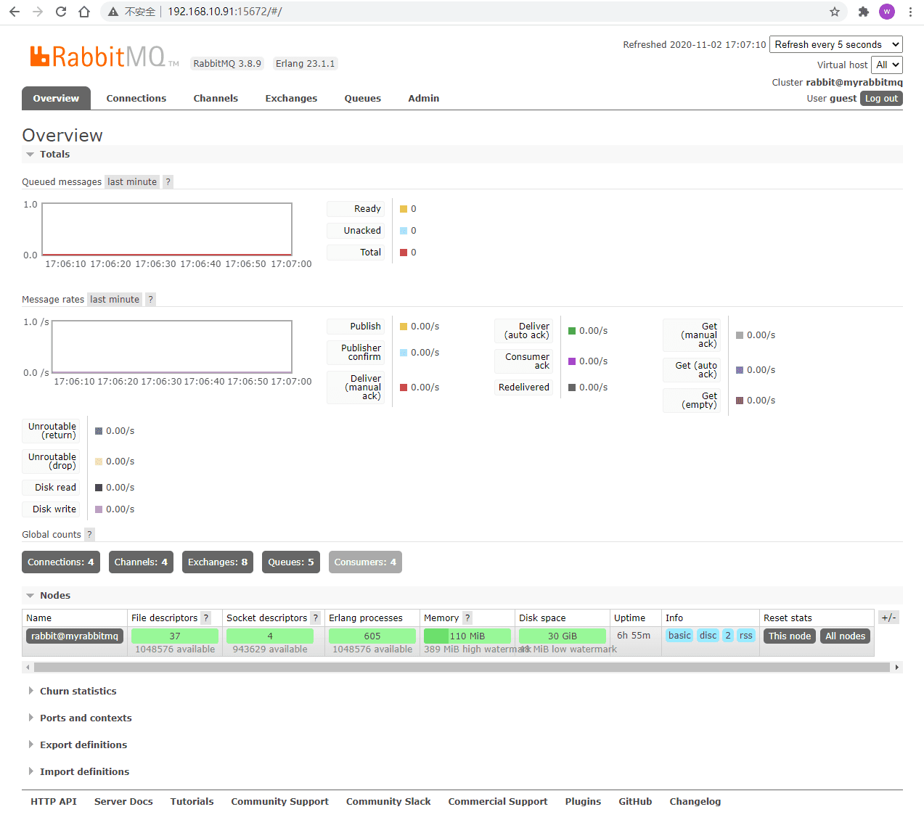Click scrollbar right arrow under Nodes
Viewport: 924px width, 820px height.
[x=897, y=667]
